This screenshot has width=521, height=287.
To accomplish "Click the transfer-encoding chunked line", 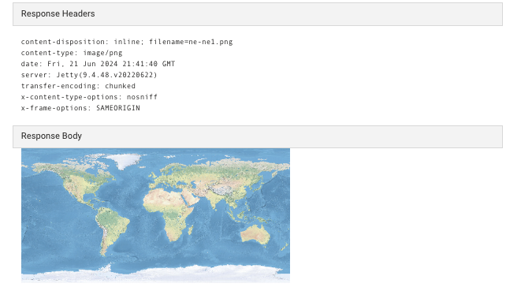I will pyautogui.click(x=78, y=86).
